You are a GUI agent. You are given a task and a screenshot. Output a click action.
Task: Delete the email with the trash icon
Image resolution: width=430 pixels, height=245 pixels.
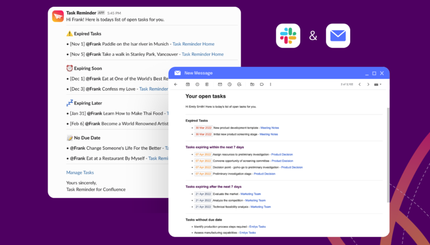pos(207,84)
